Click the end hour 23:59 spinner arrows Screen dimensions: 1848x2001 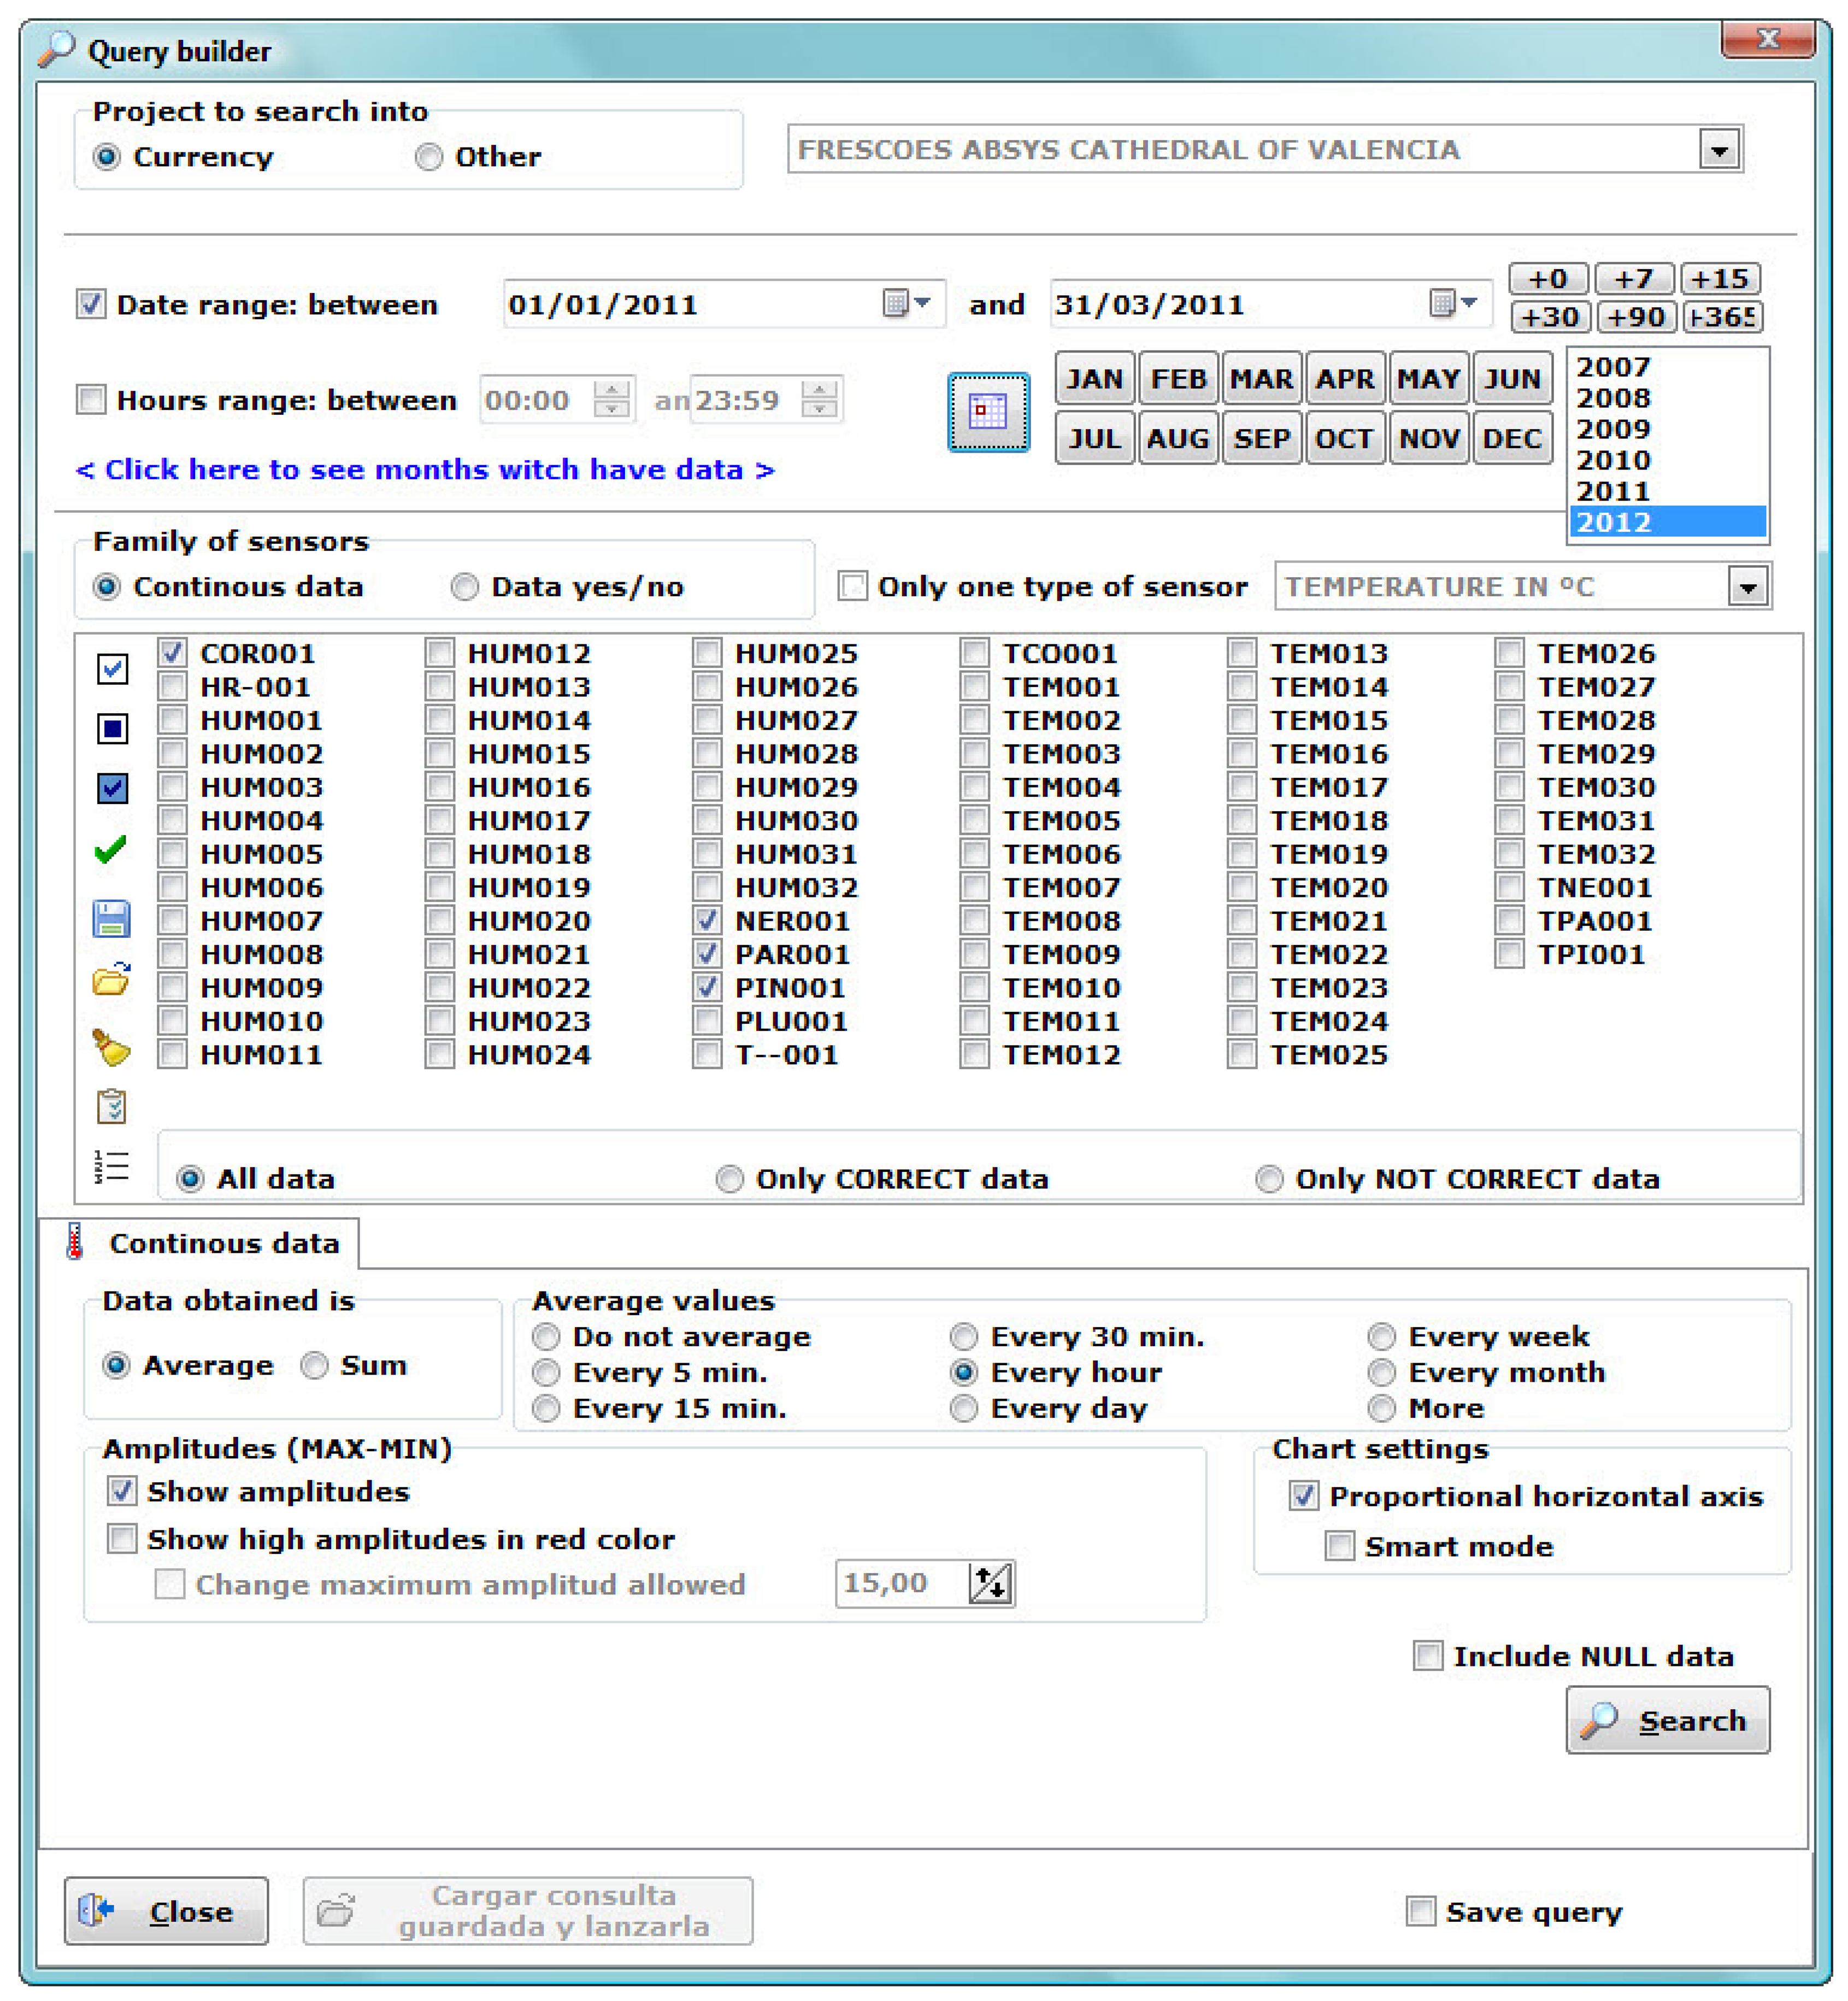tap(820, 399)
